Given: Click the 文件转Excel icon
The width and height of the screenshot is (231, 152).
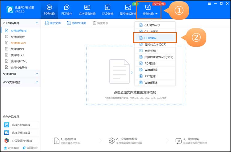Looking at the screenshot, I should 6,43.
